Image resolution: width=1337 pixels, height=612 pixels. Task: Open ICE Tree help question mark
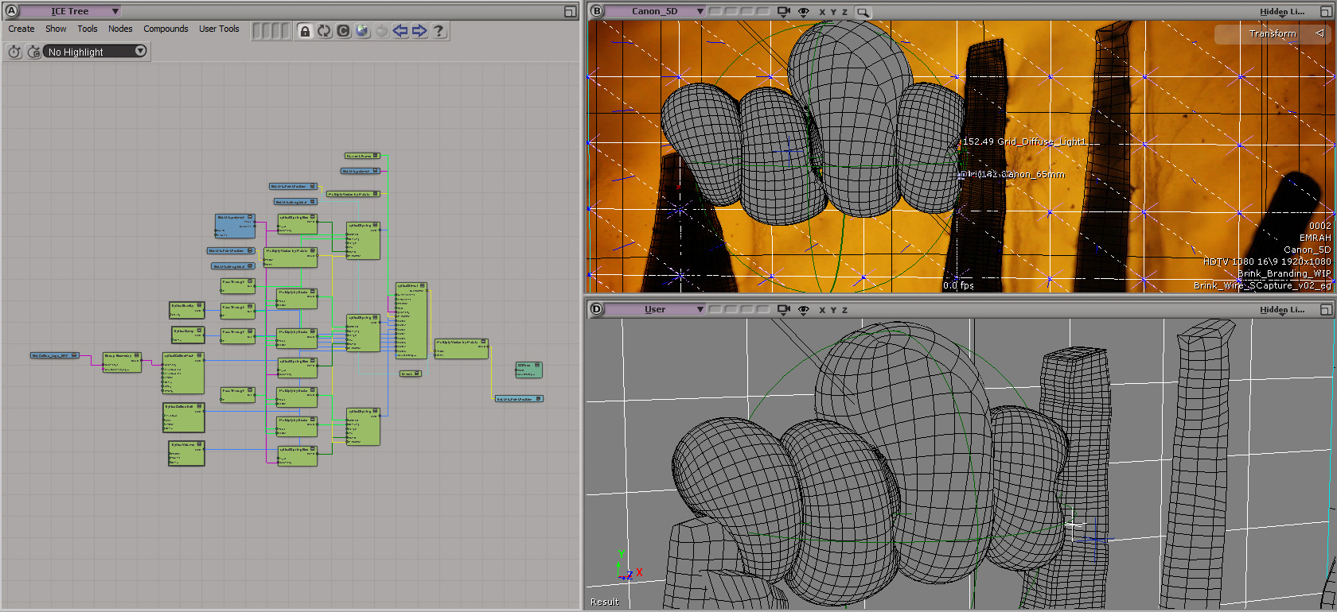point(439,31)
